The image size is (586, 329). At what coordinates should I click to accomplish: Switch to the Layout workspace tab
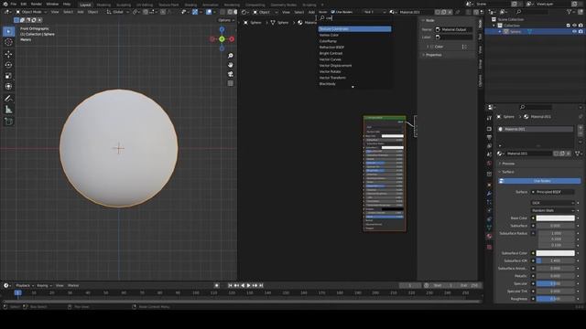pyautogui.click(x=85, y=5)
